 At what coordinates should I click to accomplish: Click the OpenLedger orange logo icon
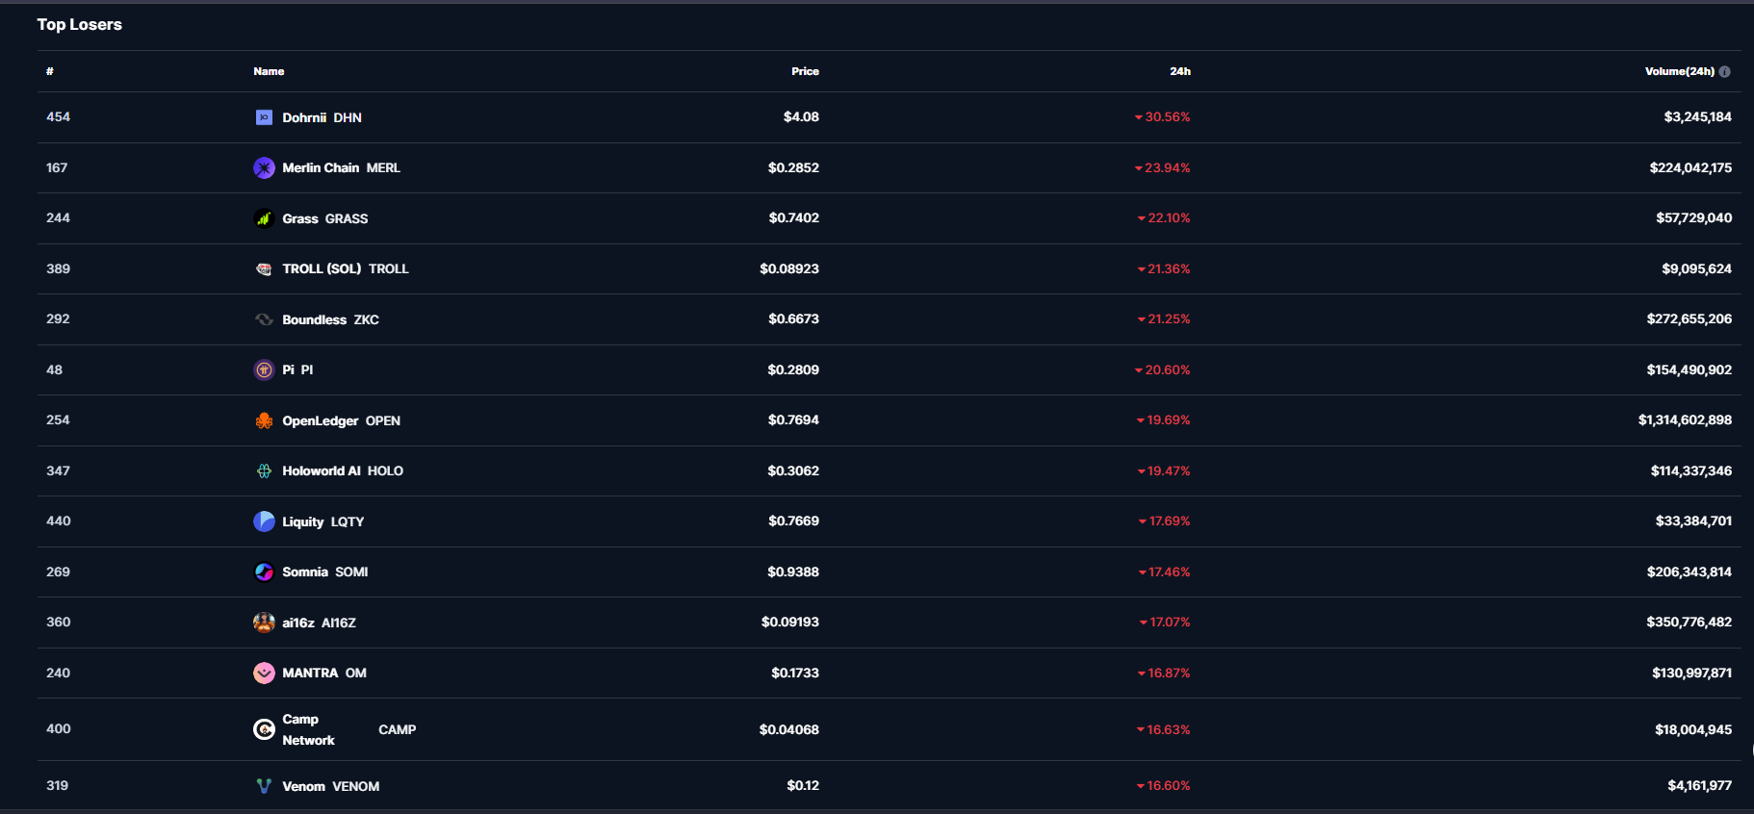click(x=264, y=420)
